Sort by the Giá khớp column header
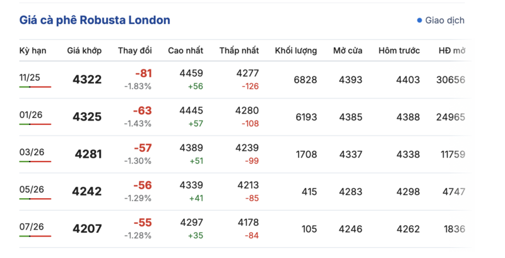 pos(84,50)
